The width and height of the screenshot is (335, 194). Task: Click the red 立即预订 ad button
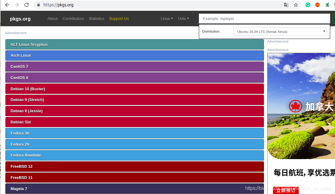point(286,190)
